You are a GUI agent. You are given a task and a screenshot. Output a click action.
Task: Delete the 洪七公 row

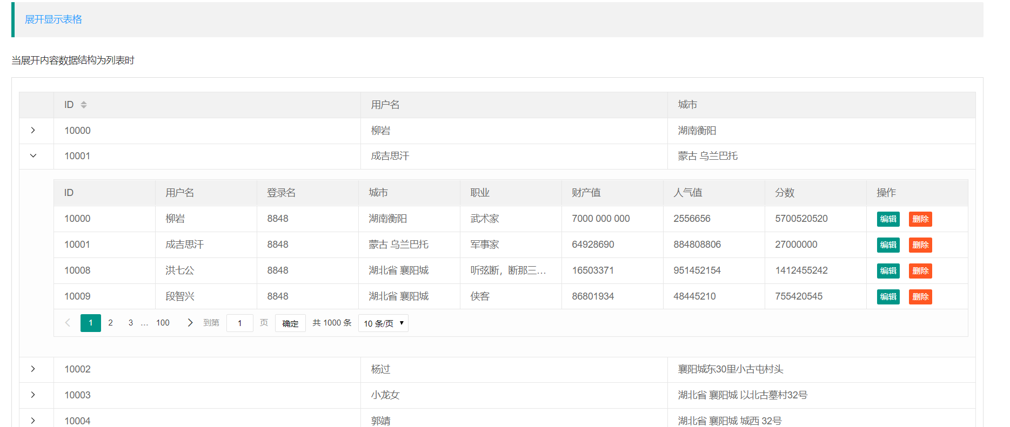pyautogui.click(x=920, y=271)
